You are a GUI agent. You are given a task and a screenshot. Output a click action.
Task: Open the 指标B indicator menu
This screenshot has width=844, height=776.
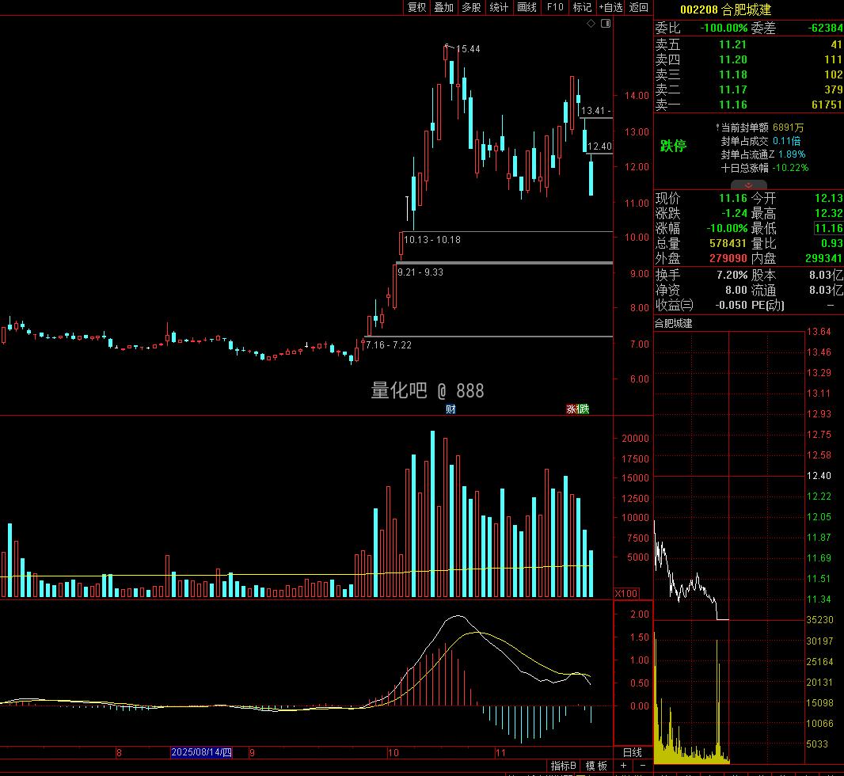tap(564, 766)
